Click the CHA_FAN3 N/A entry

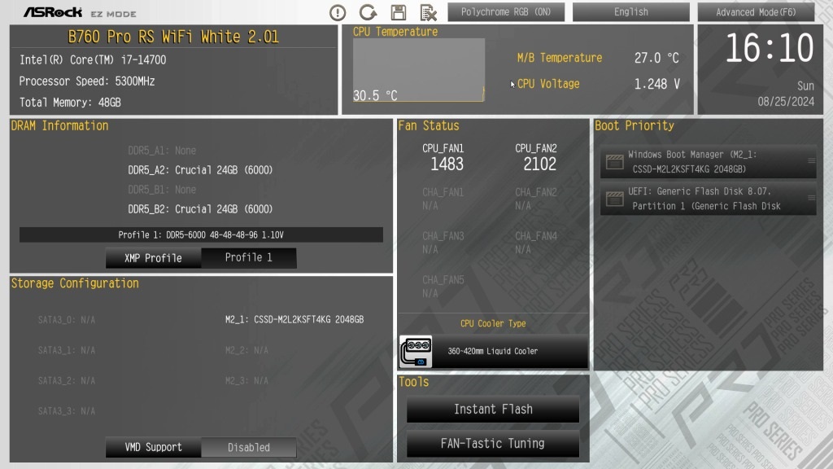[x=443, y=243]
